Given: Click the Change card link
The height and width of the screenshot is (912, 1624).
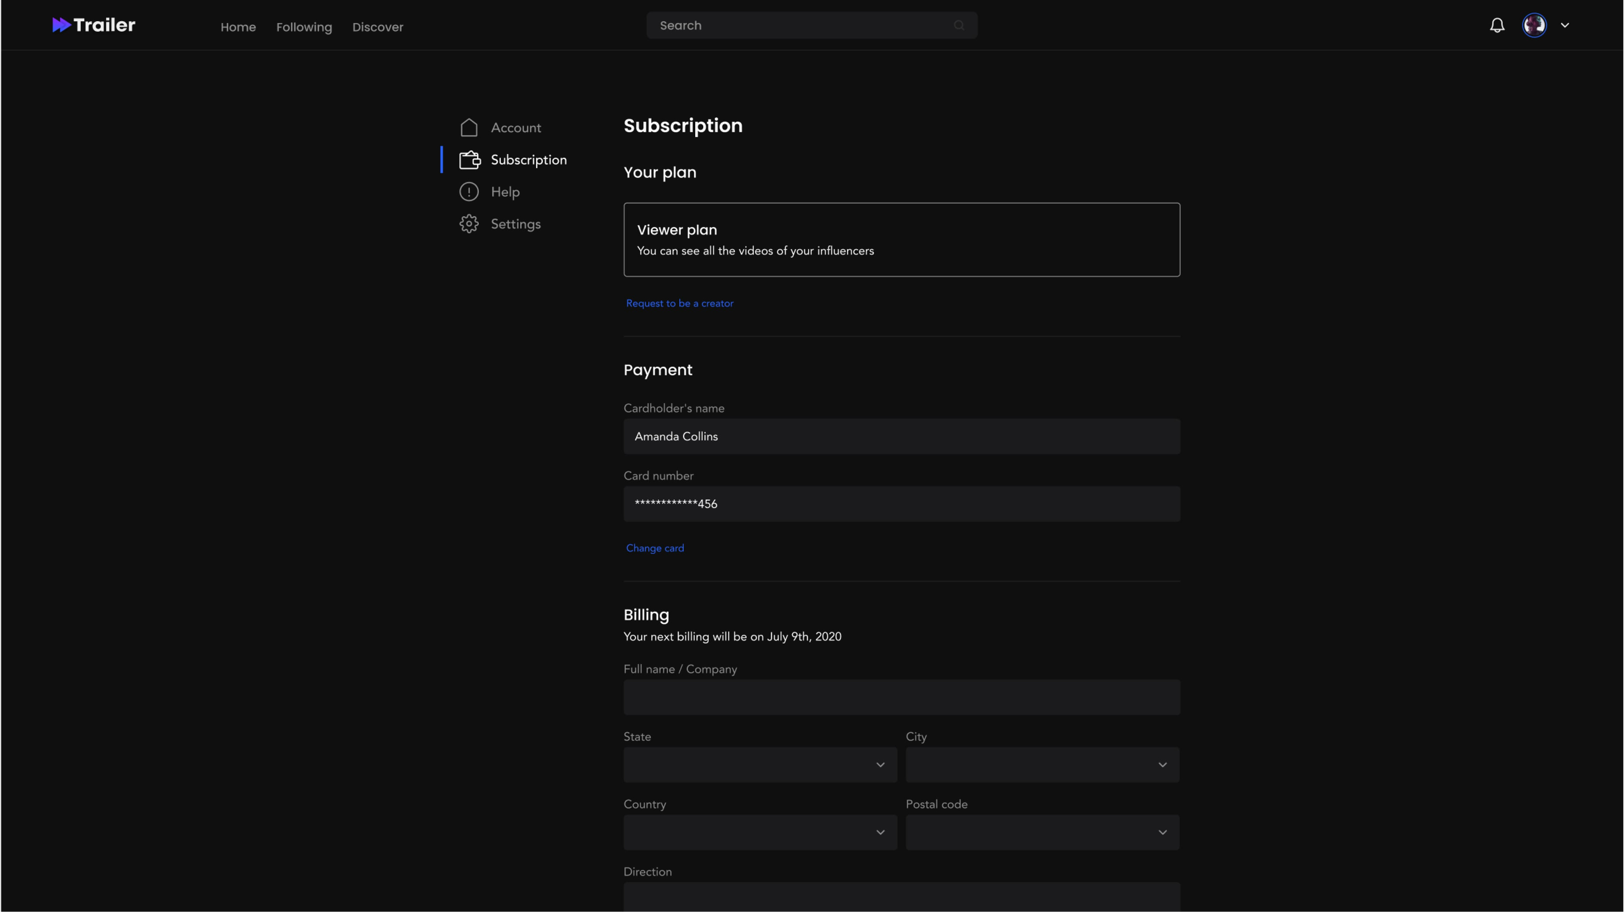Looking at the screenshot, I should tap(654, 548).
